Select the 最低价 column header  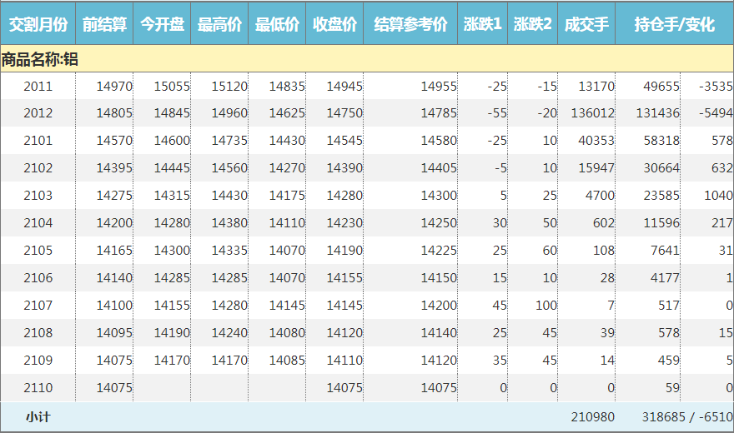(x=277, y=24)
